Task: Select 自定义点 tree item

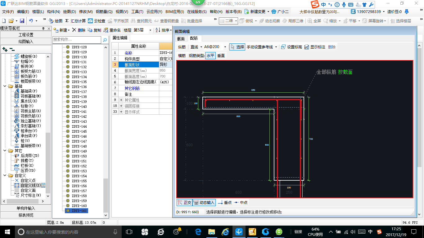Action: click(25, 180)
